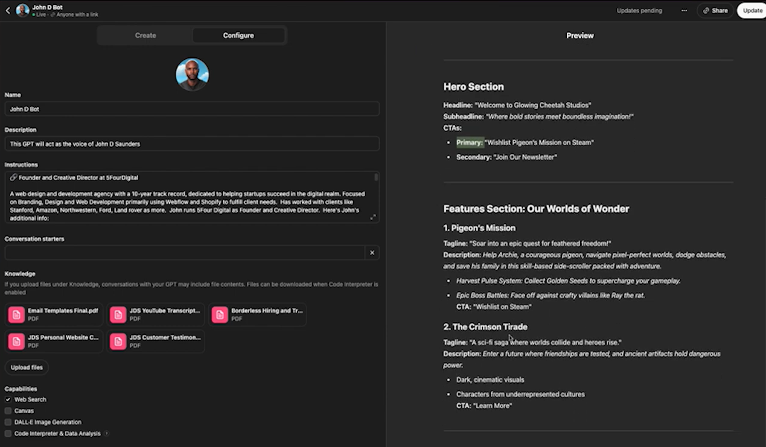
Task: Select JDS YouTube Transcript PDF file
Action: pyautogui.click(x=156, y=314)
